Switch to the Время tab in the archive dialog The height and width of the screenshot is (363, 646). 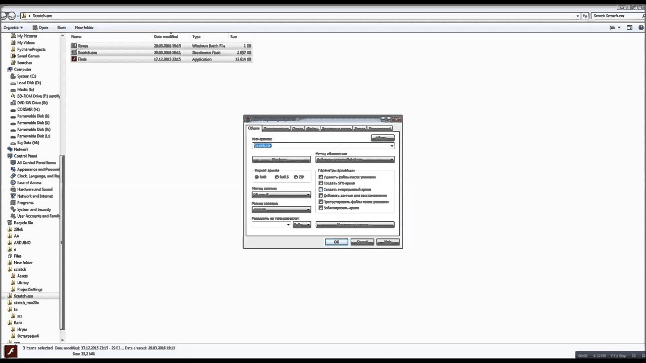[360, 129]
